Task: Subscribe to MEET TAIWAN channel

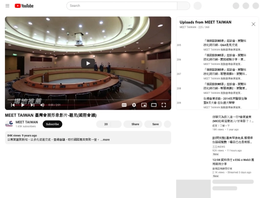Action: 52,124
